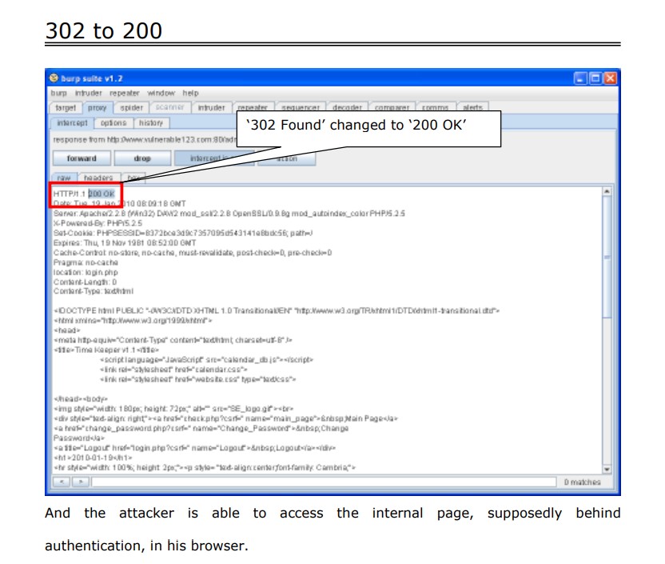Open the burp menu
The image size is (665, 564).
tap(59, 93)
